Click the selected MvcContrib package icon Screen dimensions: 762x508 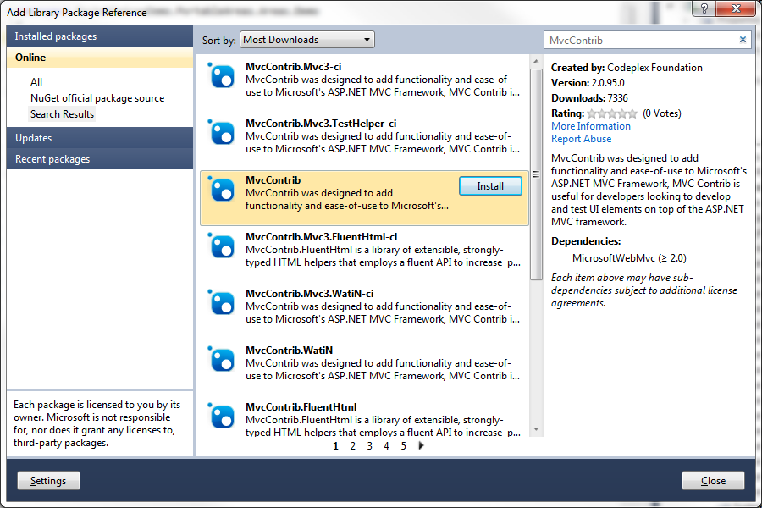coord(222,190)
